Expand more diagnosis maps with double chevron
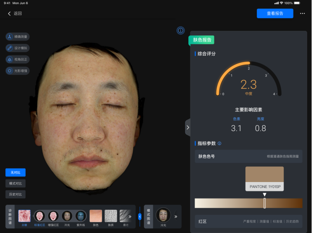312x233 pixels. [x=130, y=217]
